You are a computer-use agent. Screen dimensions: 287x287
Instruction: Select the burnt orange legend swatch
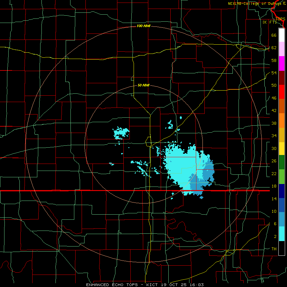coord(282,106)
